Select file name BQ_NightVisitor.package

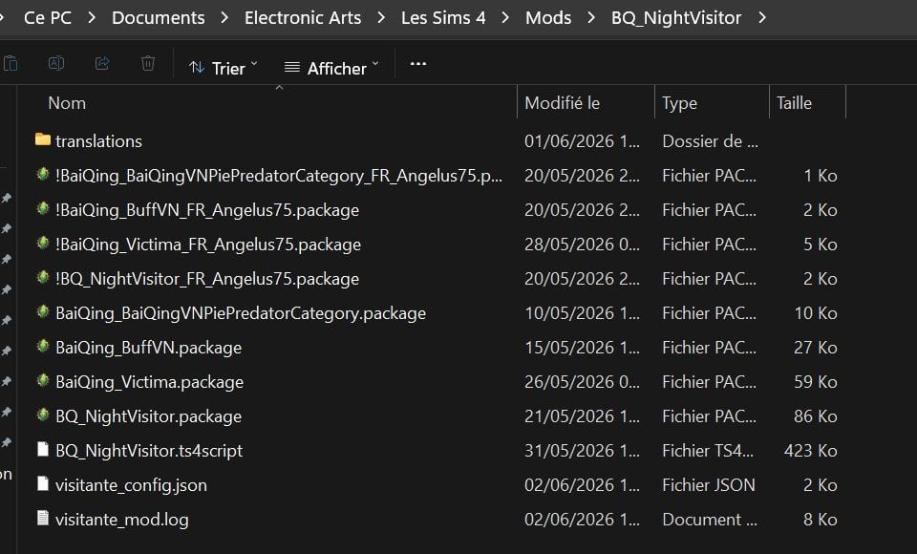click(x=149, y=417)
